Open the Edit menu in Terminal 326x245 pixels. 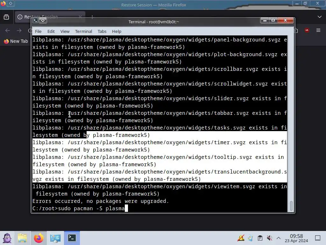tap(51, 32)
